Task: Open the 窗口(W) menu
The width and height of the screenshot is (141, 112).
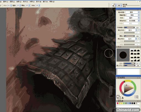Action: point(45,2)
